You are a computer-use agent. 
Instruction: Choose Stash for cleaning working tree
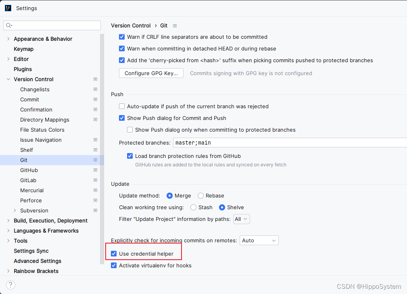pyautogui.click(x=193, y=208)
